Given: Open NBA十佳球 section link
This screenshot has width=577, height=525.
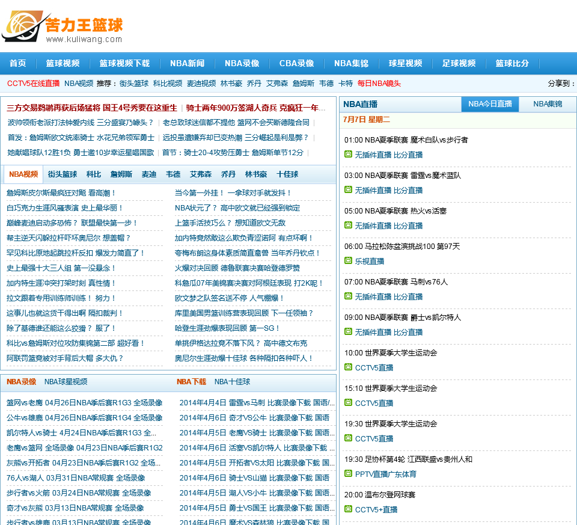Looking at the screenshot, I should pos(232,382).
